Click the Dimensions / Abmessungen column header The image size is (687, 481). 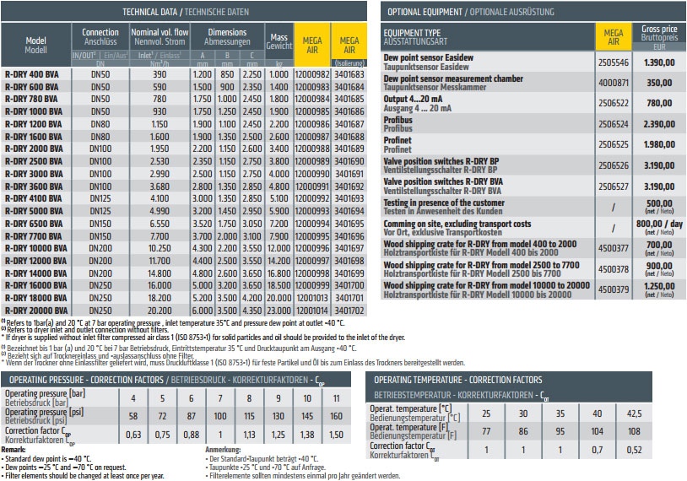tap(227, 37)
